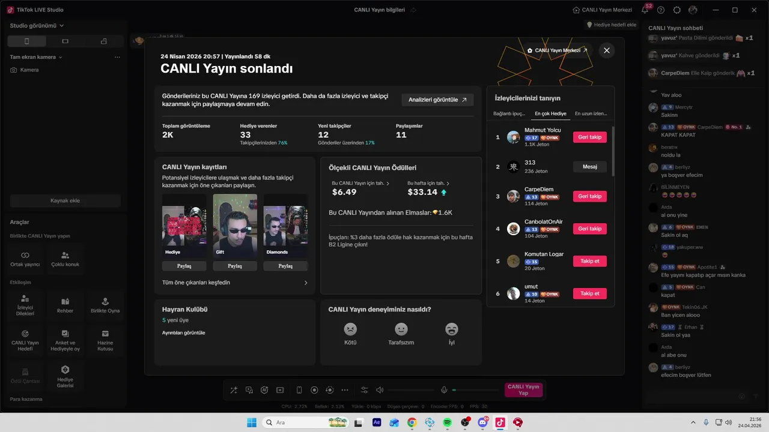Adjust the microphone level slider
Screen dimensions: 769x432
[x=475, y=390]
